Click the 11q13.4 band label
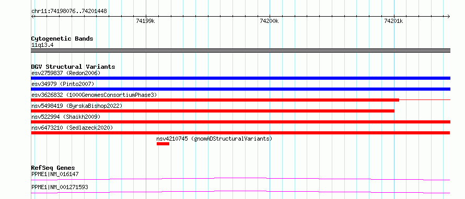Viewport: 465px width, 199px height. pyautogui.click(x=42, y=45)
